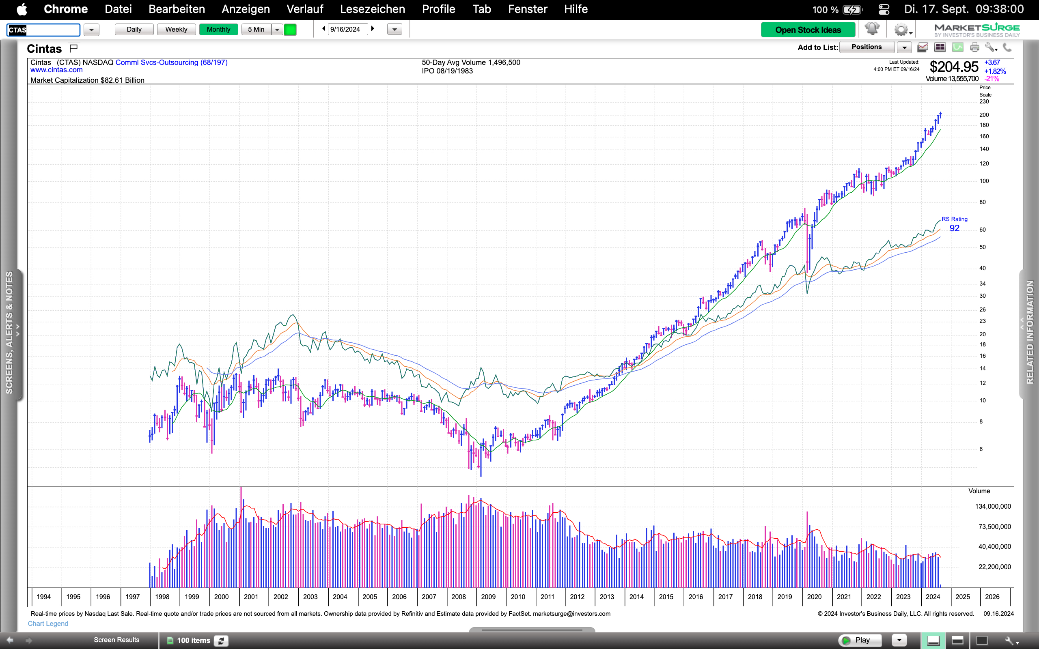Click the stacked chart compare icon
Image resolution: width=1039 pixels, height=649 pixels.
pyautogui.click(x=923, y=47)
